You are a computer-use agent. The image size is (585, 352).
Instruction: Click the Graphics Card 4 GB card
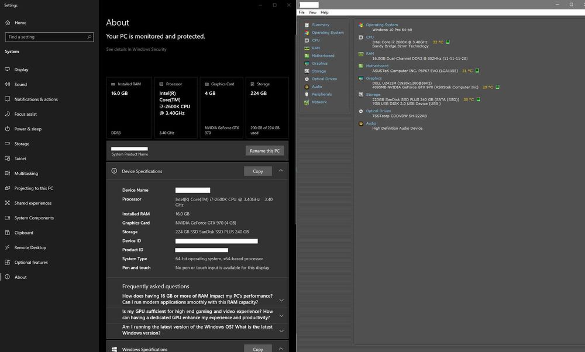(222, 108)
